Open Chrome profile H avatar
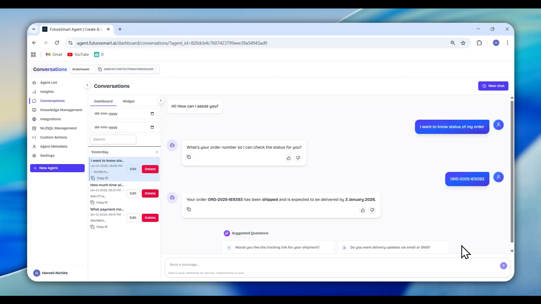541x304 pixels. pyautogui.click(x=496, y=43)
